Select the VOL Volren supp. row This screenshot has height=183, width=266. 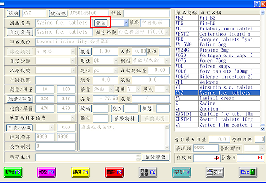click(218, 66)
